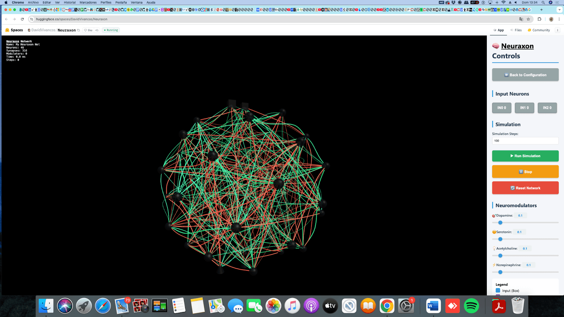Click the address bar URL
This screenshot has height=317, width=564.
[x=72, y=19]
